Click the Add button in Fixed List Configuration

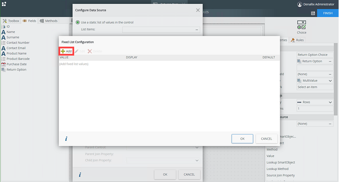(67, 51)
